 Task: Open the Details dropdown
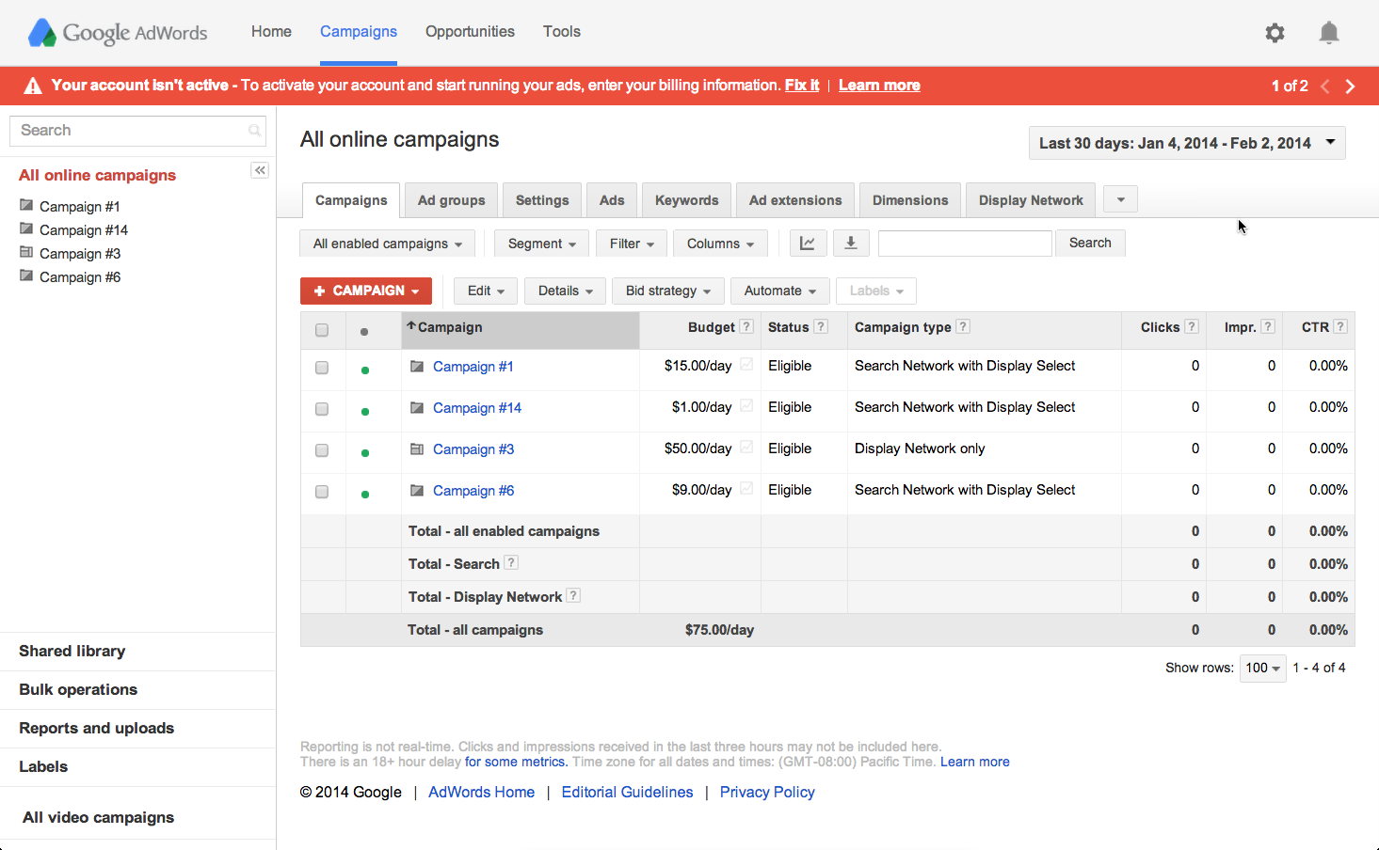pos(565,291)
